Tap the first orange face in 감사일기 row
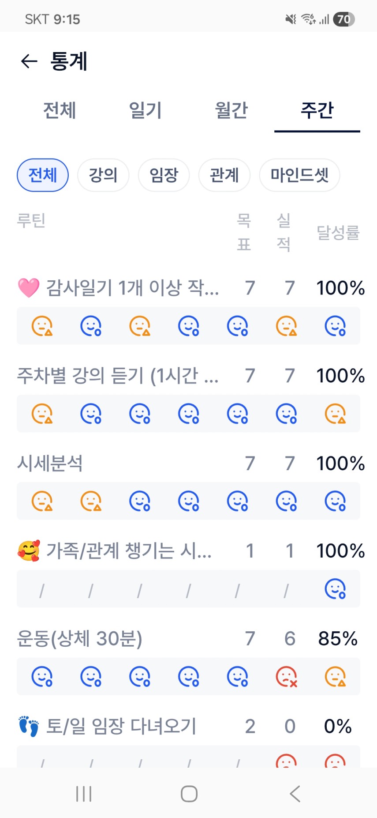 [42, 326]
